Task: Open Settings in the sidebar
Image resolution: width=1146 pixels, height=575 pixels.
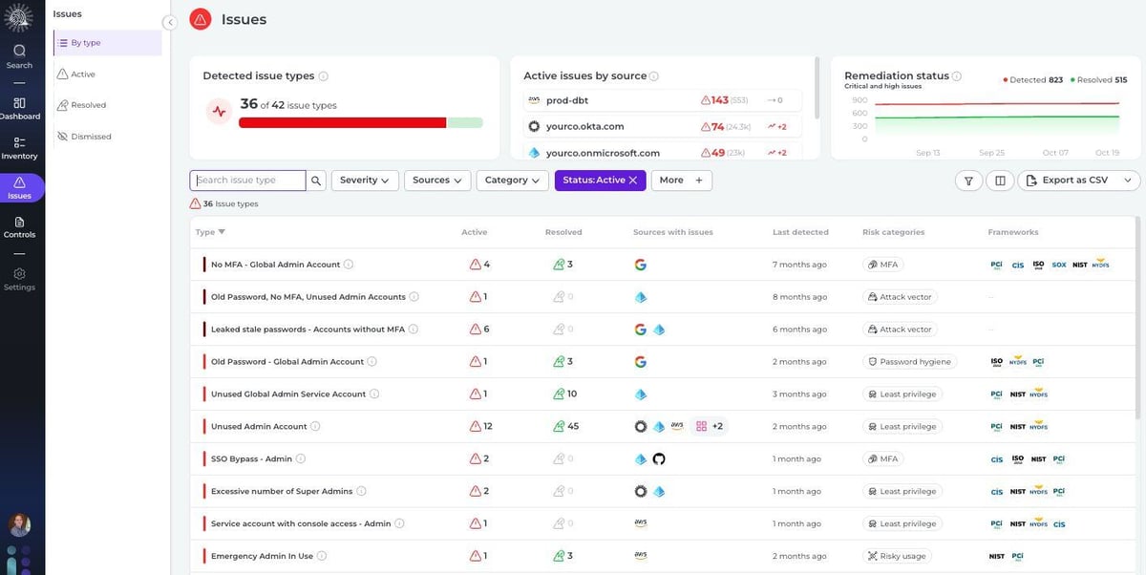Action: point(19,279)
